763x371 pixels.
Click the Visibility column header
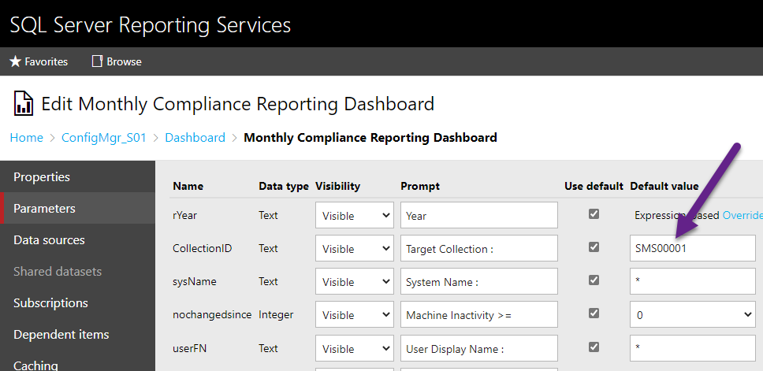pyautogui.click(x=337, y=186)
